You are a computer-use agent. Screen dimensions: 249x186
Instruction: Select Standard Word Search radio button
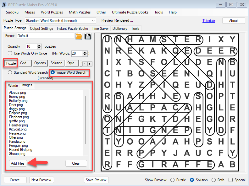[10, 72]
